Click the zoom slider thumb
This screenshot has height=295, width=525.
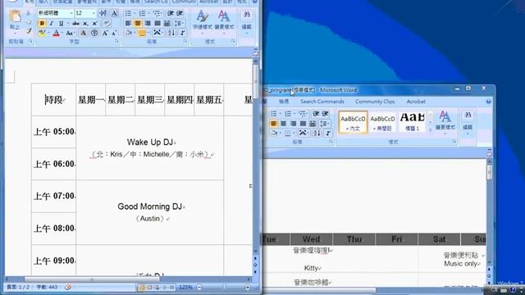click(225, 287)
